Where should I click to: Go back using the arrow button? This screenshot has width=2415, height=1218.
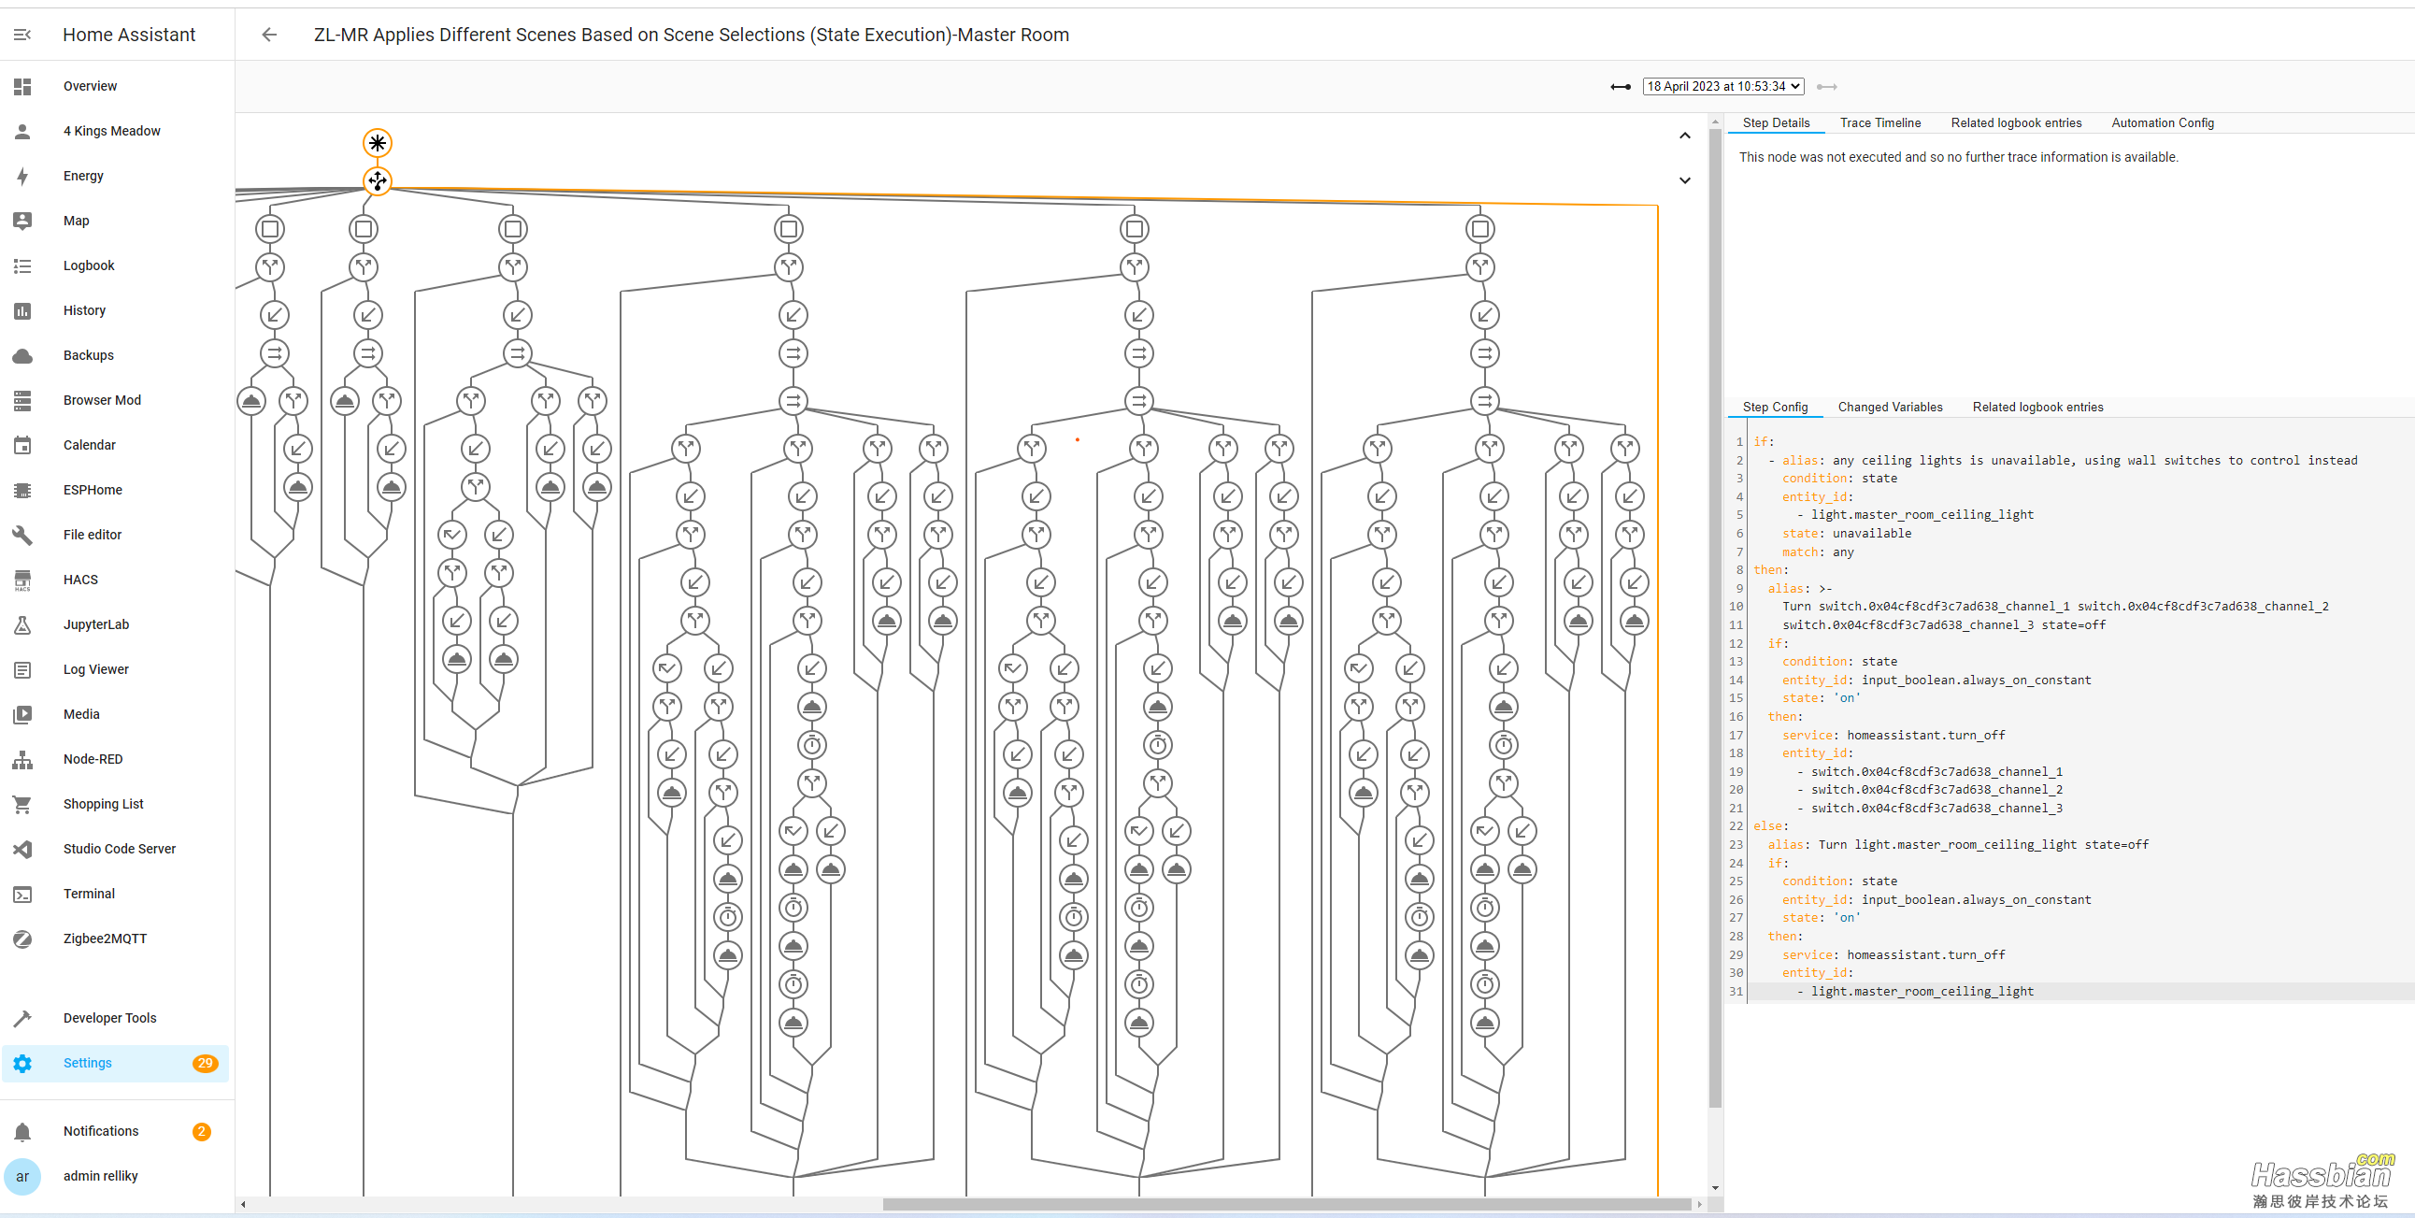pyautogui.click(x=269, y=35)
